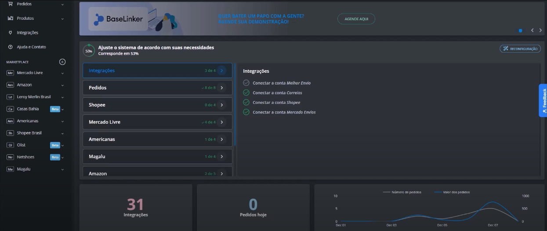Click the Integrações plug icon in sidebar

point(11,32)
